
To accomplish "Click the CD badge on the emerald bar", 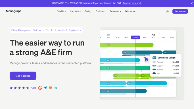I will (x=108, y=68).
